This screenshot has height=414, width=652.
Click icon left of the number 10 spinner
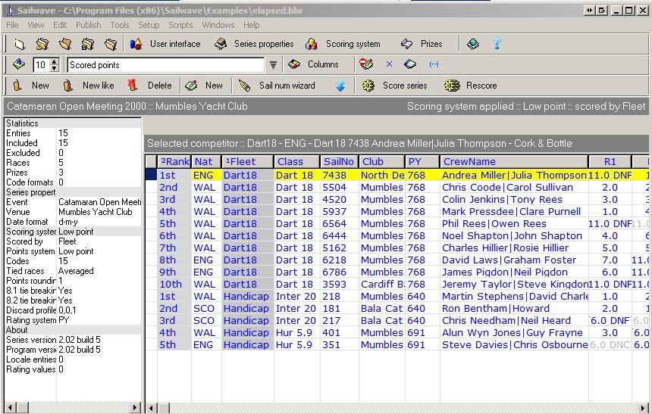19,64
